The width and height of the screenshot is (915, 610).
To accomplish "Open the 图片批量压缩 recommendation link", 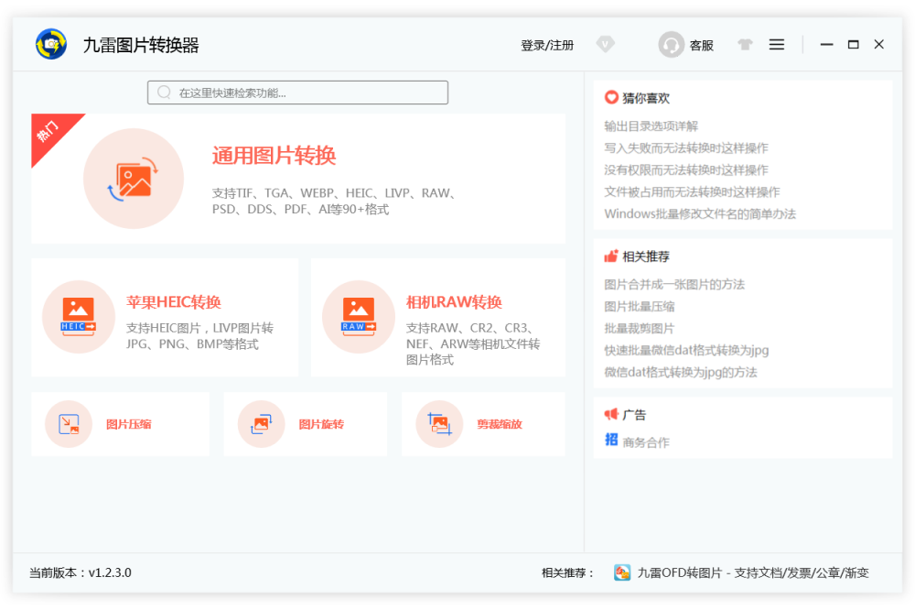I will (640, 307).
